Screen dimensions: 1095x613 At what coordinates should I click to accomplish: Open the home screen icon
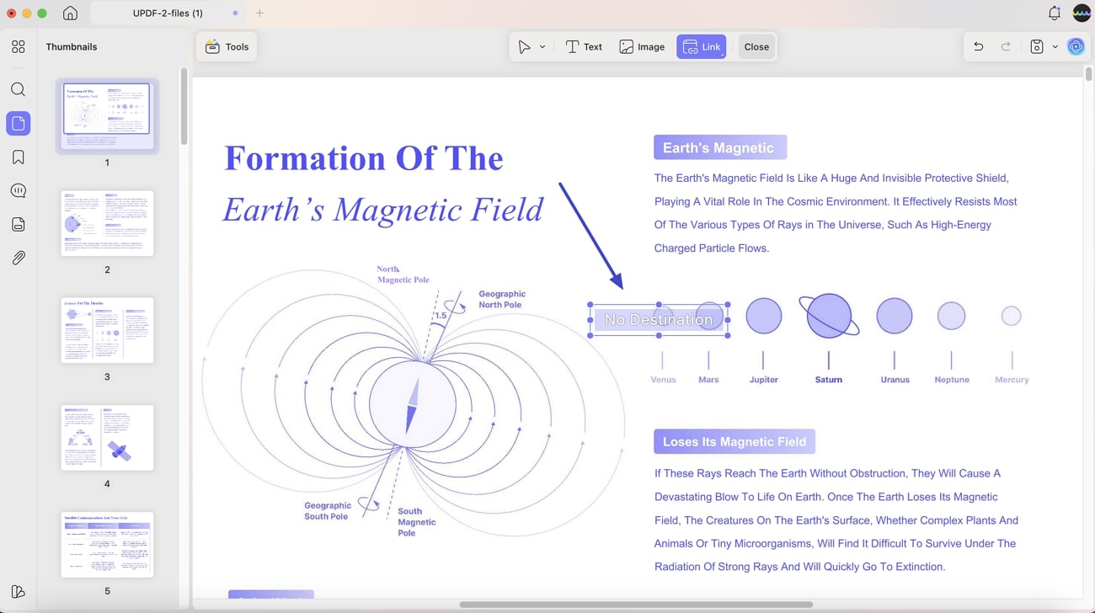tap(71, 13)
